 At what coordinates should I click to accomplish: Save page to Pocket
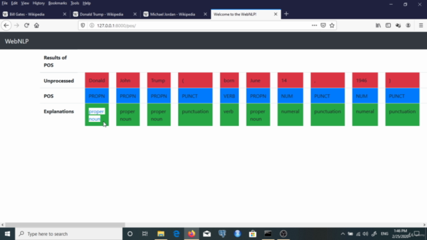pos(323,25)
